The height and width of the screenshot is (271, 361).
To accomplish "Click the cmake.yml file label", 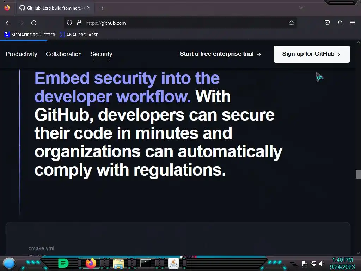I will 42,248.
